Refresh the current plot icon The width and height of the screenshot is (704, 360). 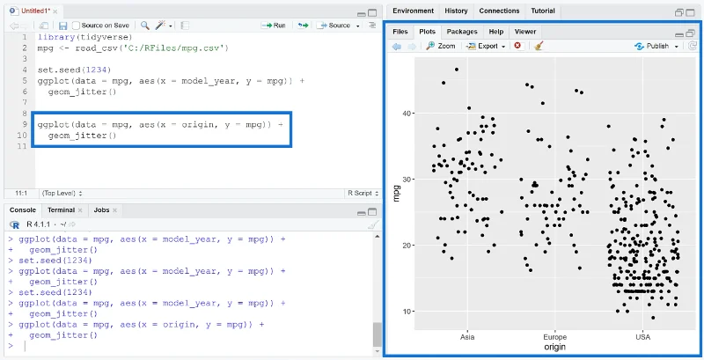pos(693,46)
